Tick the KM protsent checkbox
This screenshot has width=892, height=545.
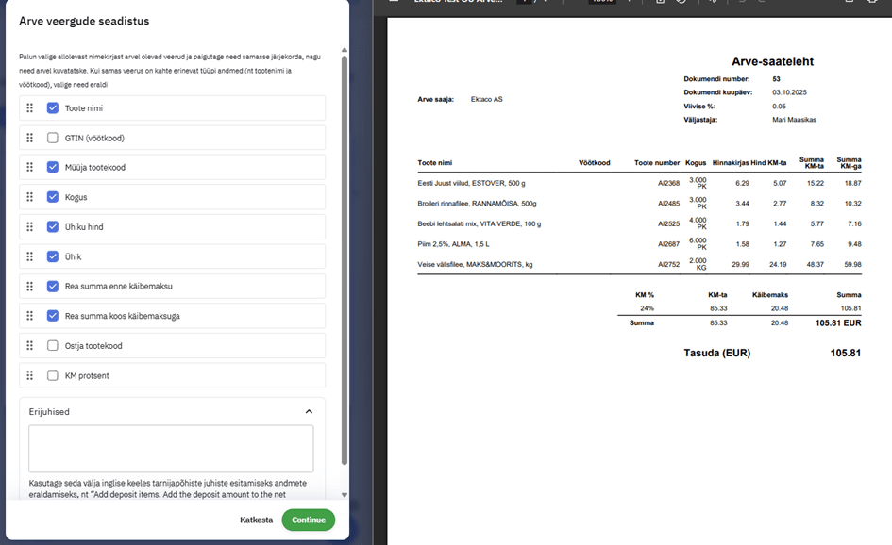coord(53,375)
